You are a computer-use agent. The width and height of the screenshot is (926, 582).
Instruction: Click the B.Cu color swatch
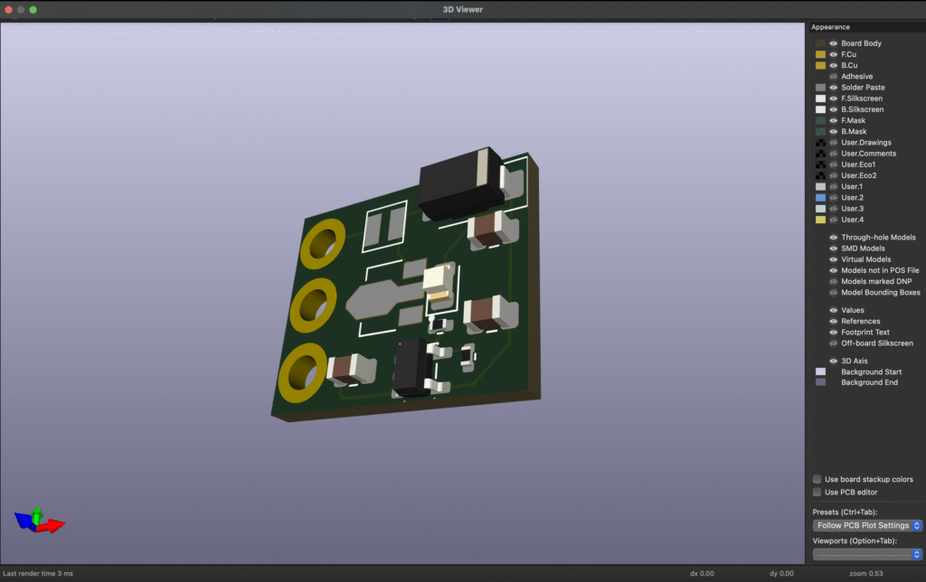pos(820,66)
